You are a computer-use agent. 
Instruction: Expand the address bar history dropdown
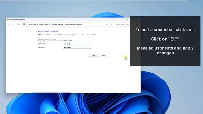pos(107,24)
